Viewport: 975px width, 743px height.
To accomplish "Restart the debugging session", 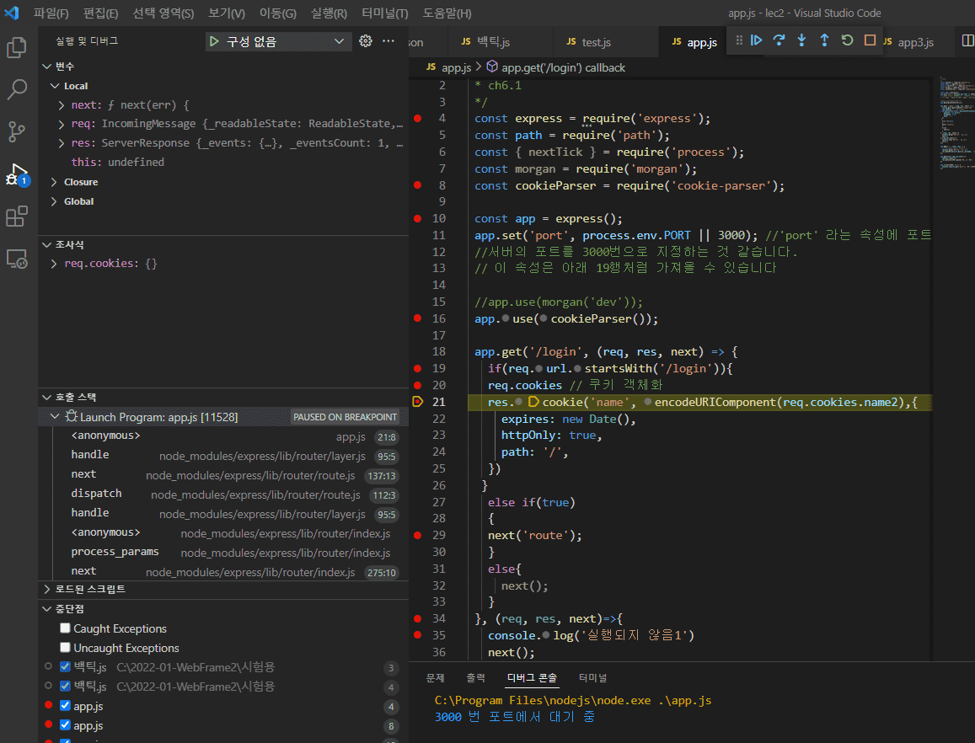I will click(848, 40).
